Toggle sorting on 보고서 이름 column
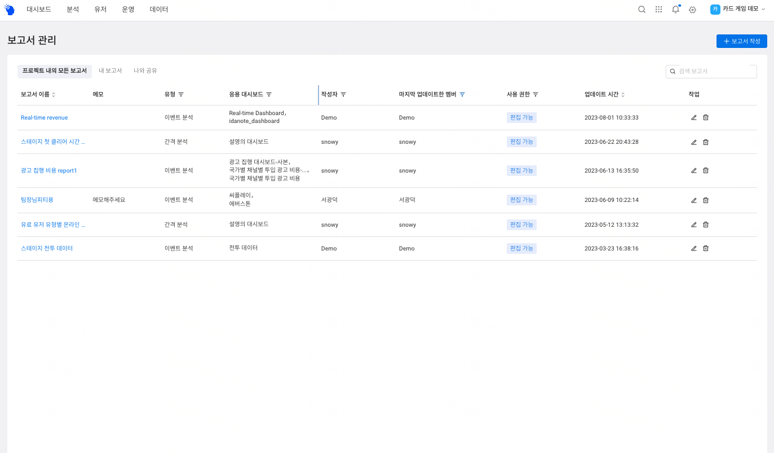774x453 pixels. [x=54, y=94]
